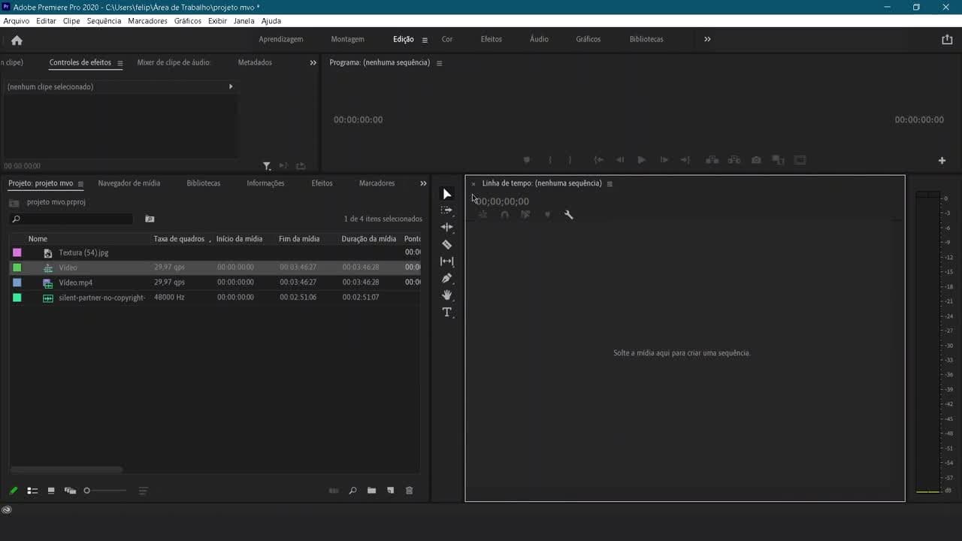
Task: Open the Marcadores menu
Action: tap(147, 21)
